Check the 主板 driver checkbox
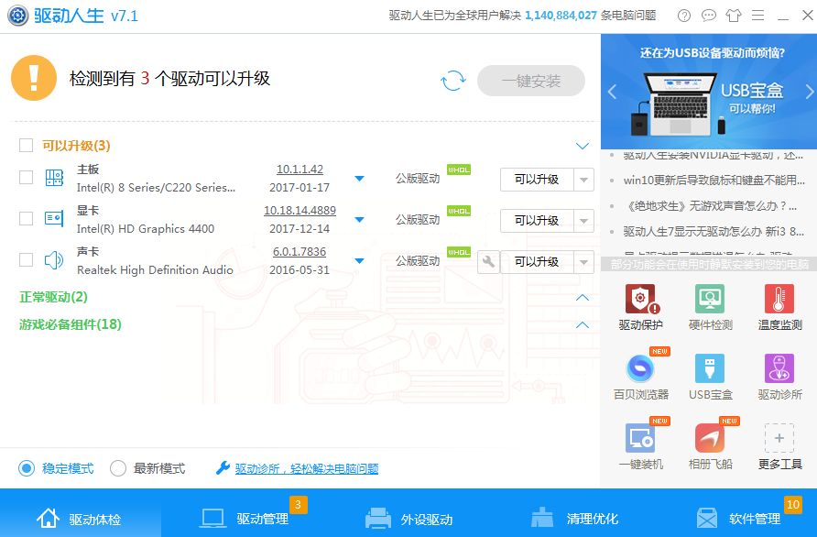 point(27,178)
